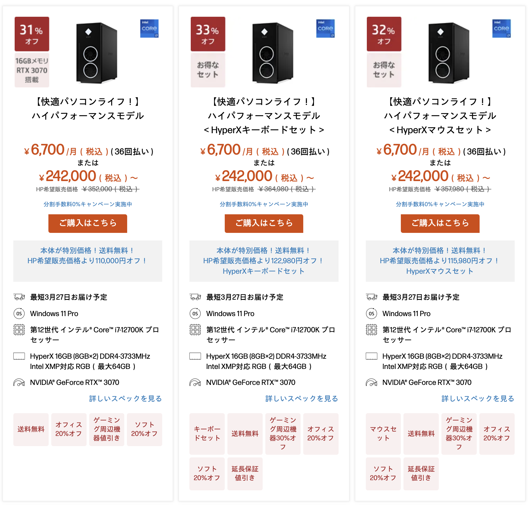Open '詳しいスペックを見る' link in first card

click(x=125, y=399)
